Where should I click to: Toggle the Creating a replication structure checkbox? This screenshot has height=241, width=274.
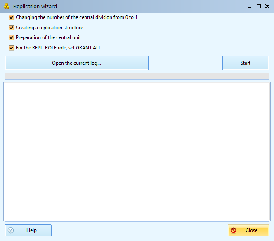11,28
